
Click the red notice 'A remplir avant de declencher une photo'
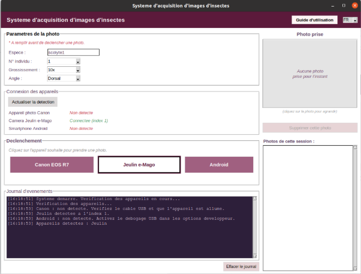point(46,43)
